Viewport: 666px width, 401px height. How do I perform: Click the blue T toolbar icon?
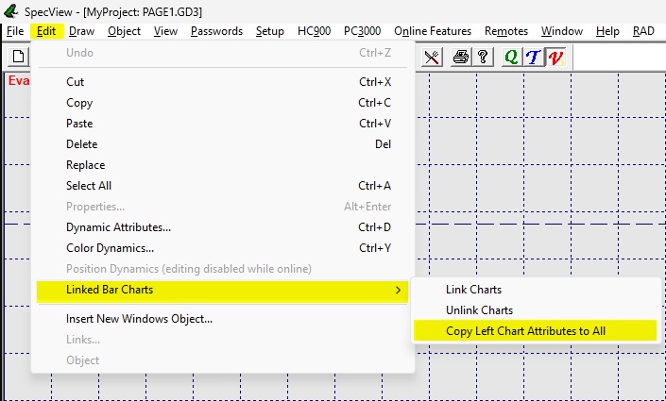pyautogui.click(x=535, y=57)
